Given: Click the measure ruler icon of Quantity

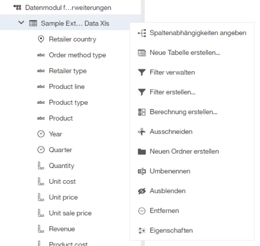Looking at the screenshot, I should (x=41, y=165).
